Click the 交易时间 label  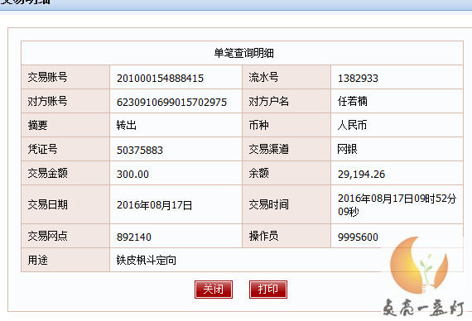point(268,204)
